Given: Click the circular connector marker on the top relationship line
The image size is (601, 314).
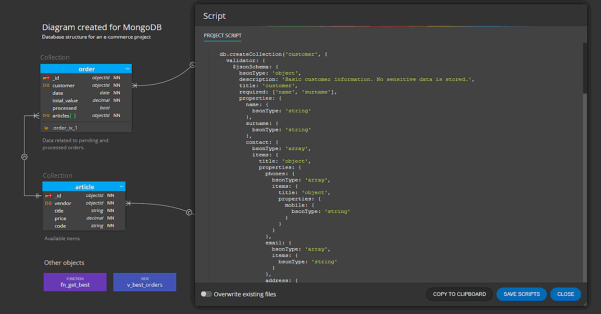Looking at the screenshot, I should pyautogui.click(x=193, y=64).
